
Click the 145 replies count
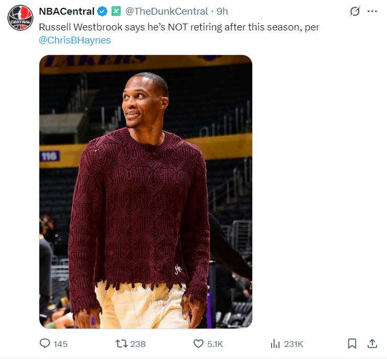60,344
